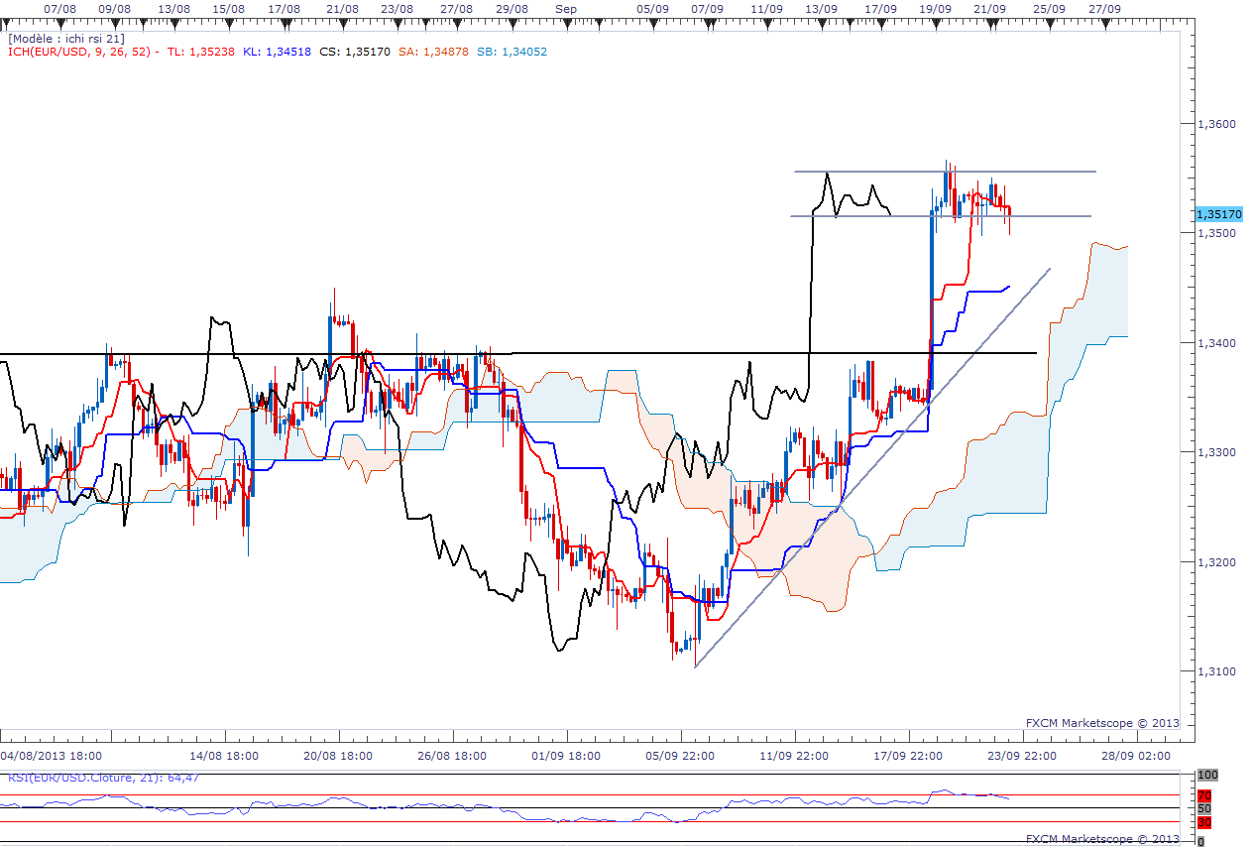Click the Sep marker on top time axis
Image resolution: width=1252 pixels, height=847 pixels.
click(565, 8)
